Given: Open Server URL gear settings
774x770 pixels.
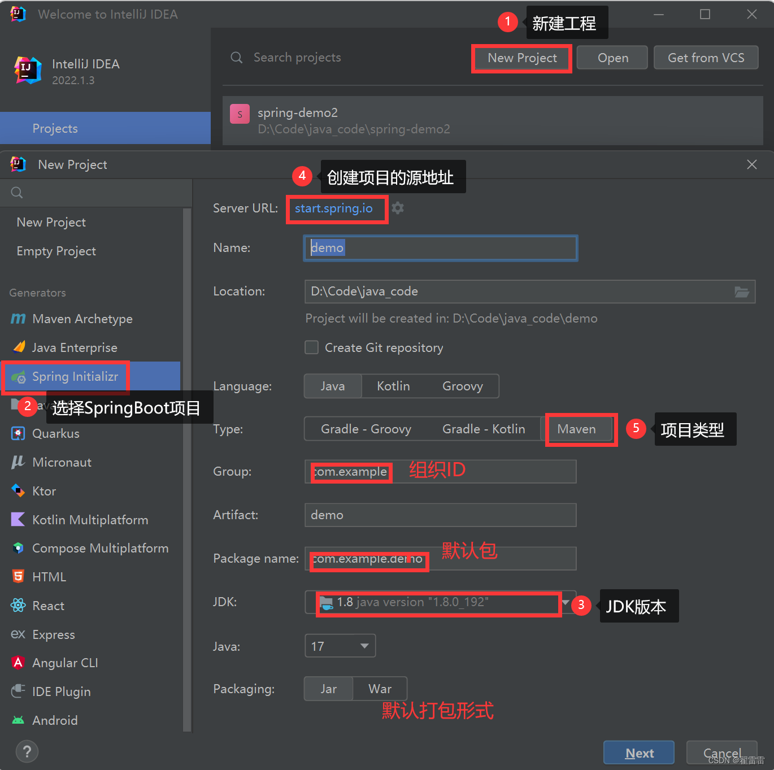Looking at the screenshot, I should [398, 208].
